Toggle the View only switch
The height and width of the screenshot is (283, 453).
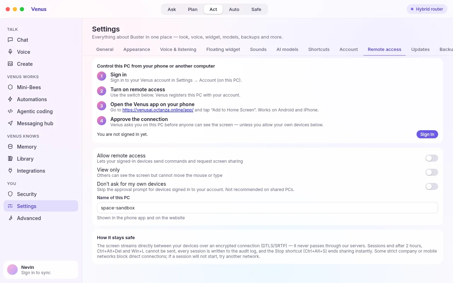click(432, 172)
